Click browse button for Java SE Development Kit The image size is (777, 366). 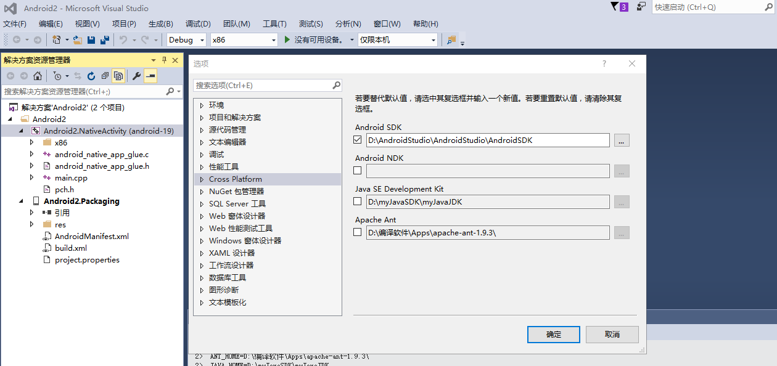[x=622, y=202]
